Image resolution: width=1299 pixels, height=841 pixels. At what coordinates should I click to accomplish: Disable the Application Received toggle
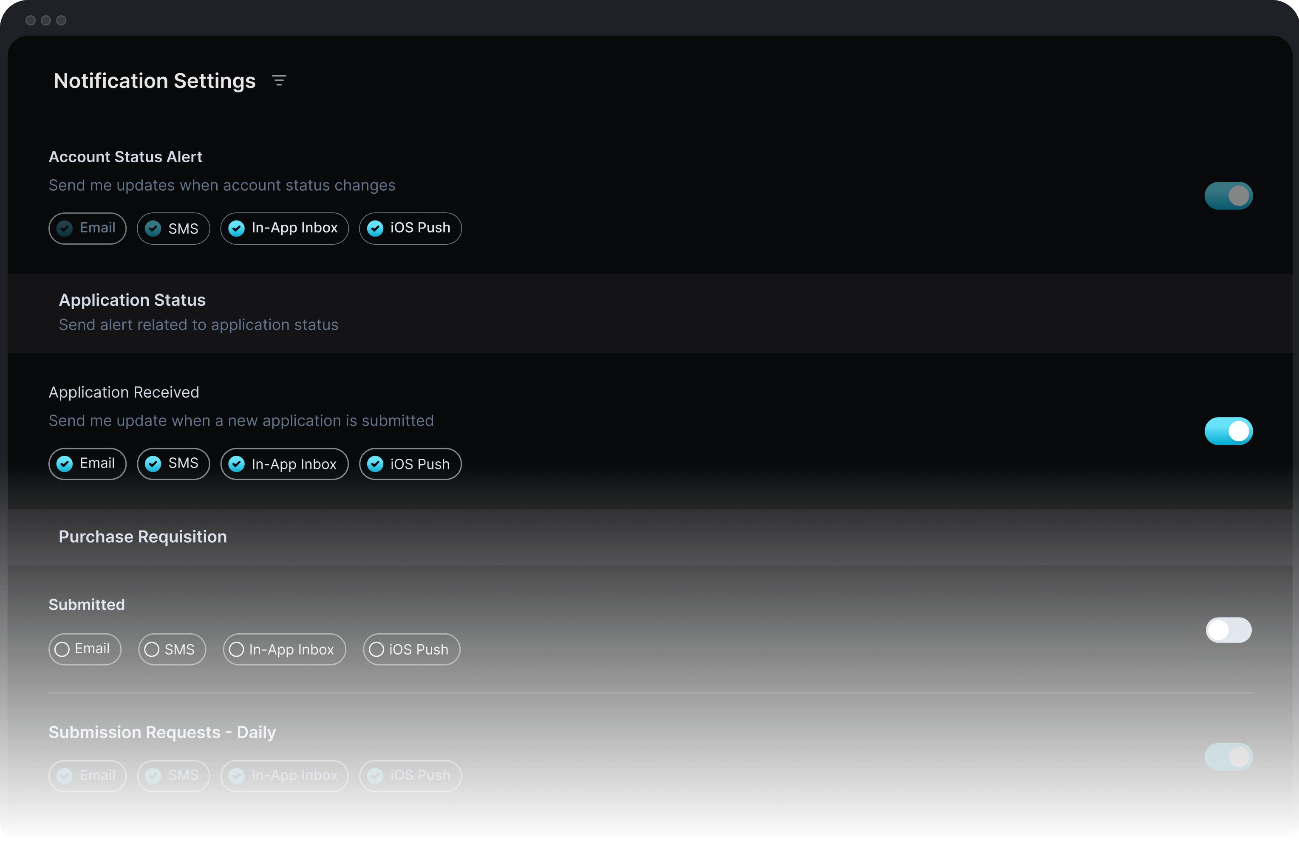pyautogui.click(x=1228, y=432)
